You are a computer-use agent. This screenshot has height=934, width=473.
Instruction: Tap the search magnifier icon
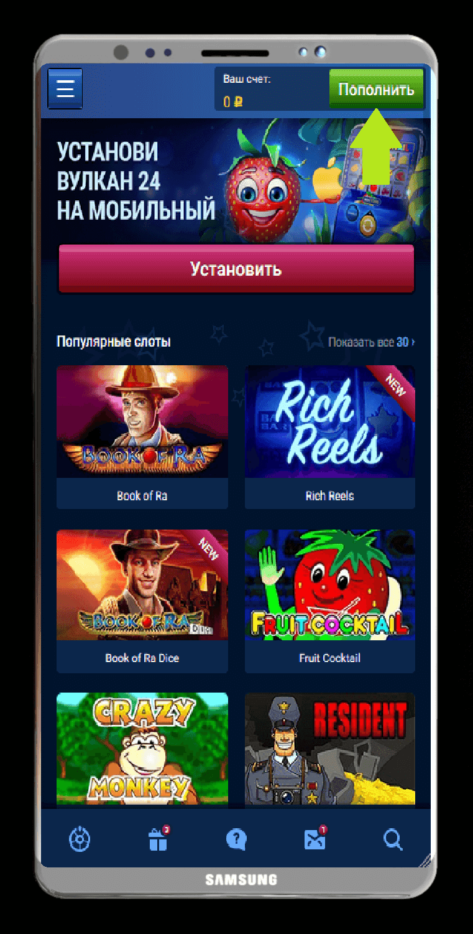tap(393, 840)
